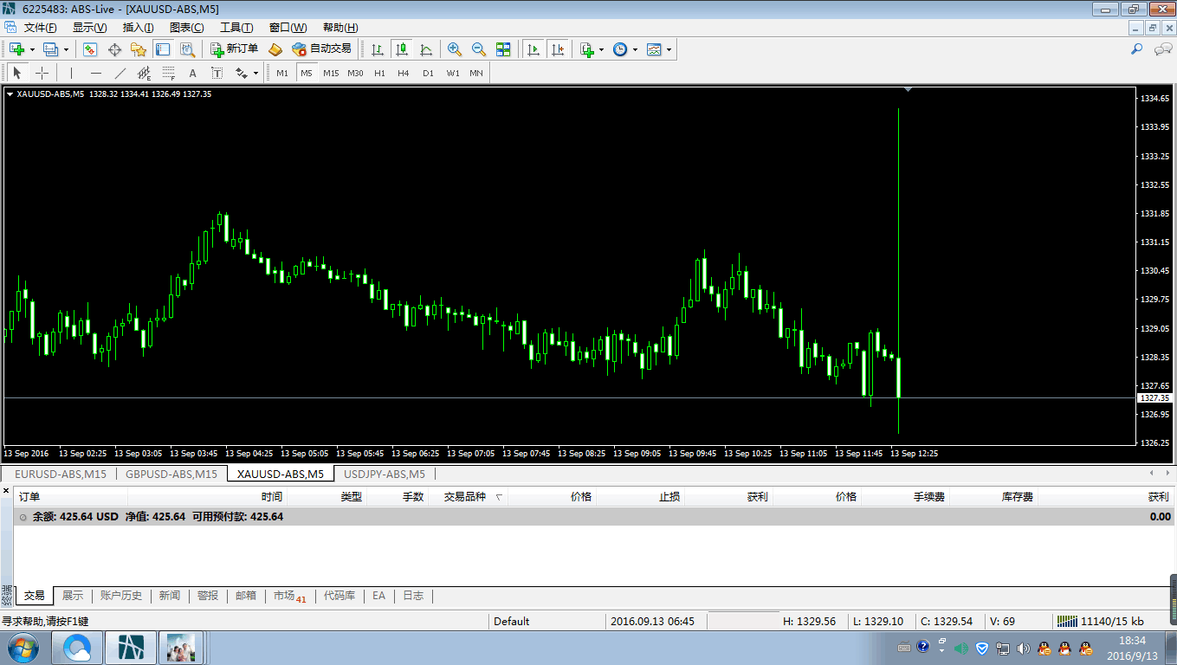Viewport: 1177px width, 665px height.
Task: Toggle the Terminal panel icon
Action: (x=163, y=49)
